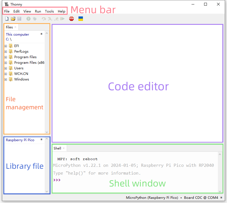Click the down arrow of Files scrollbar
227x203 pixels.
(x=47, y=132)
